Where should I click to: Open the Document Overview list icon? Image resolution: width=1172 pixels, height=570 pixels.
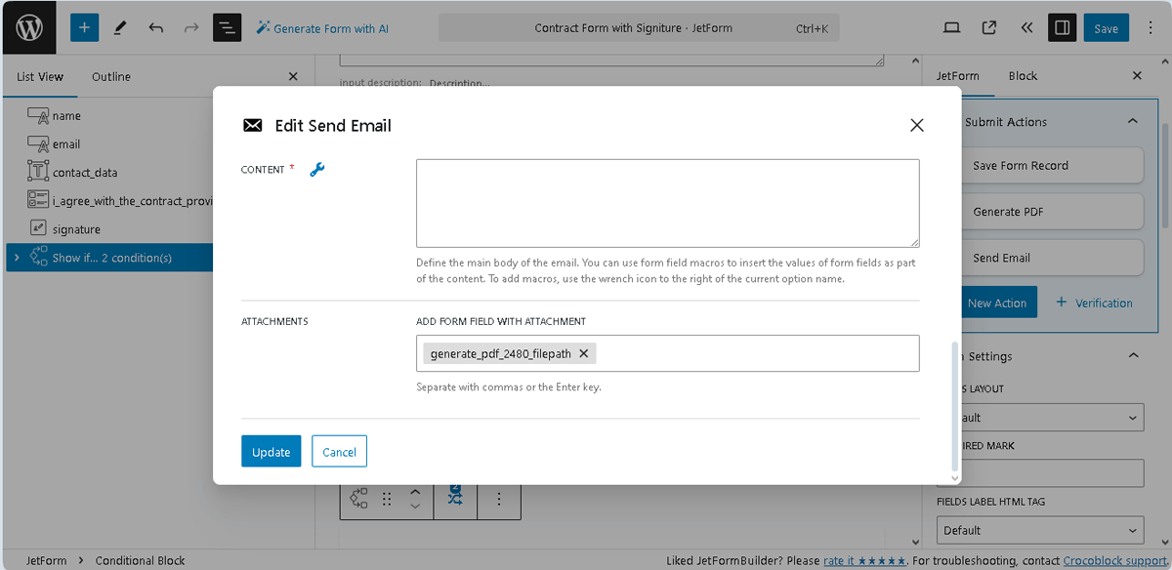(227, 27)
